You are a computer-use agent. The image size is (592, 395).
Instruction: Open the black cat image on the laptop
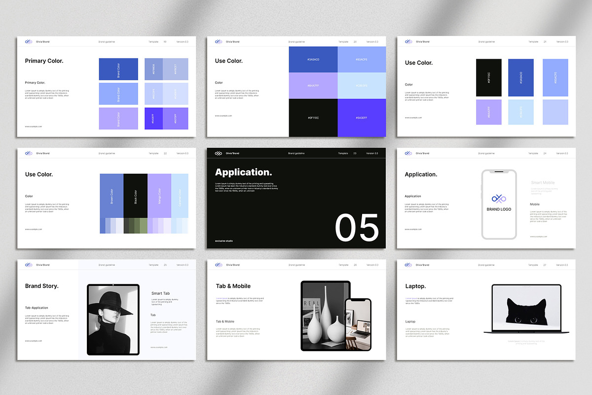click(526, 309)
